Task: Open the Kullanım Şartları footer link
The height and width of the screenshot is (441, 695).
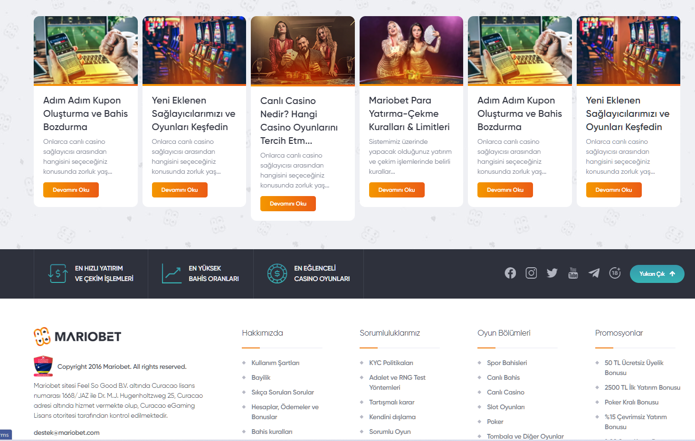Action: point(275,363)
